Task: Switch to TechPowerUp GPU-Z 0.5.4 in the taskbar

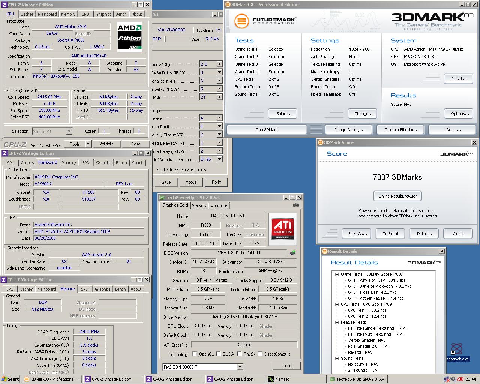Action: click(x=357, y=379)
